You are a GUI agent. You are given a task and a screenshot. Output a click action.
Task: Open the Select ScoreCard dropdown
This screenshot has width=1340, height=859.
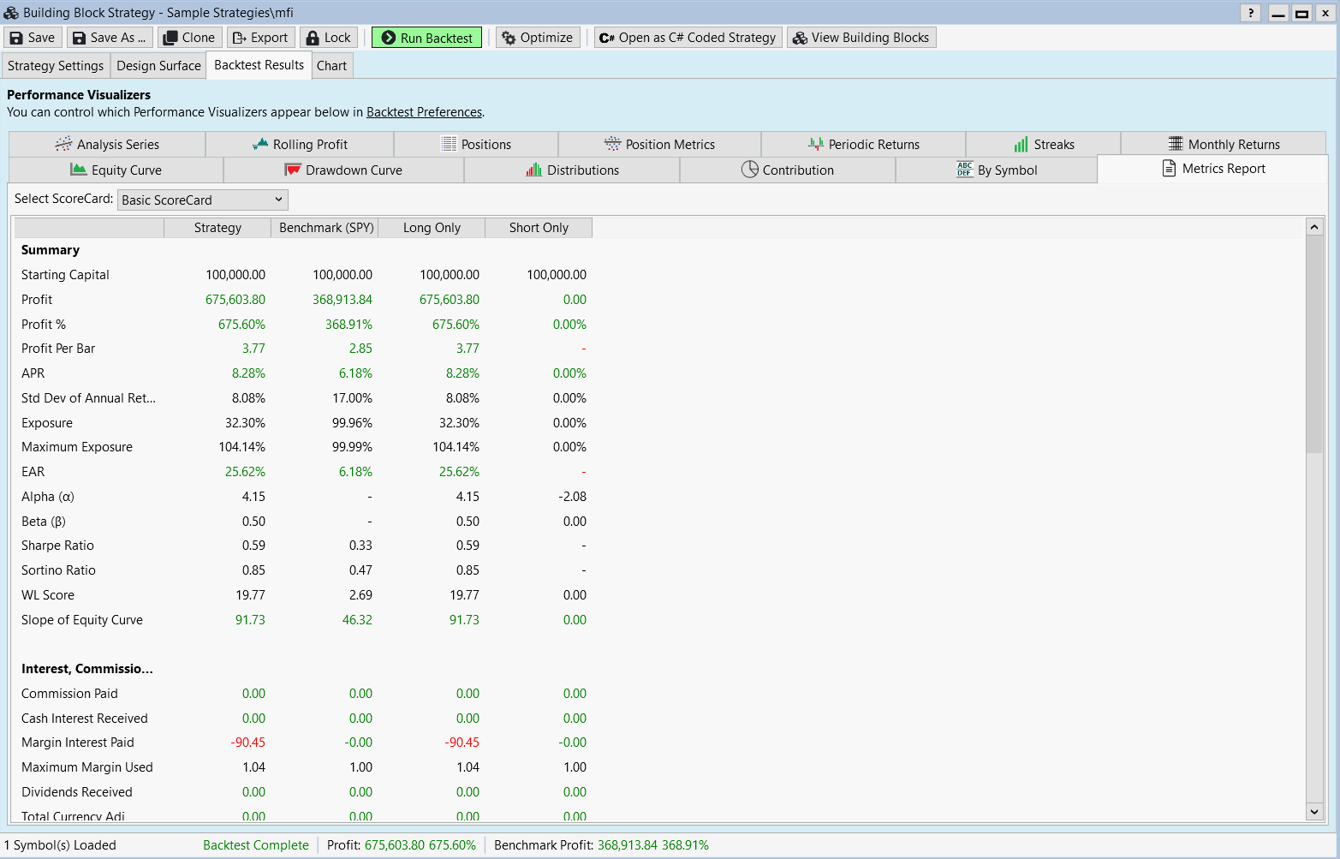click(202, 200)
